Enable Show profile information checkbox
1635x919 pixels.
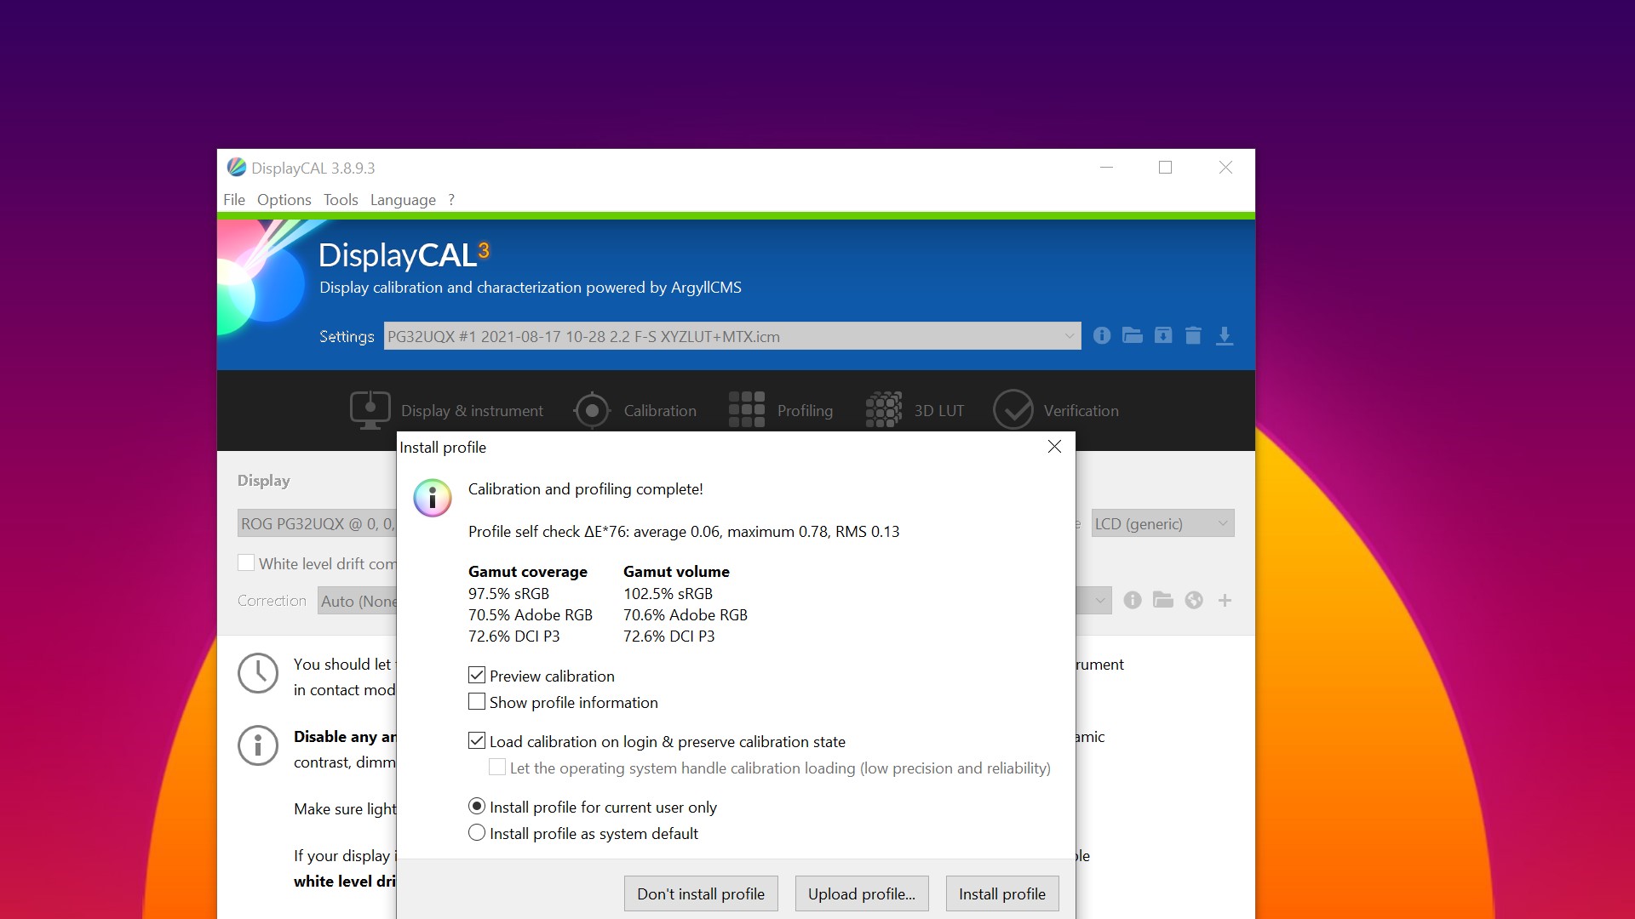pos(477,702)
